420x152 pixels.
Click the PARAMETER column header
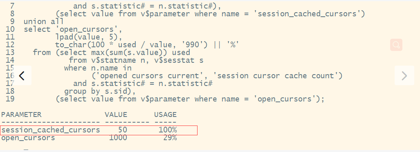point(21,115)
